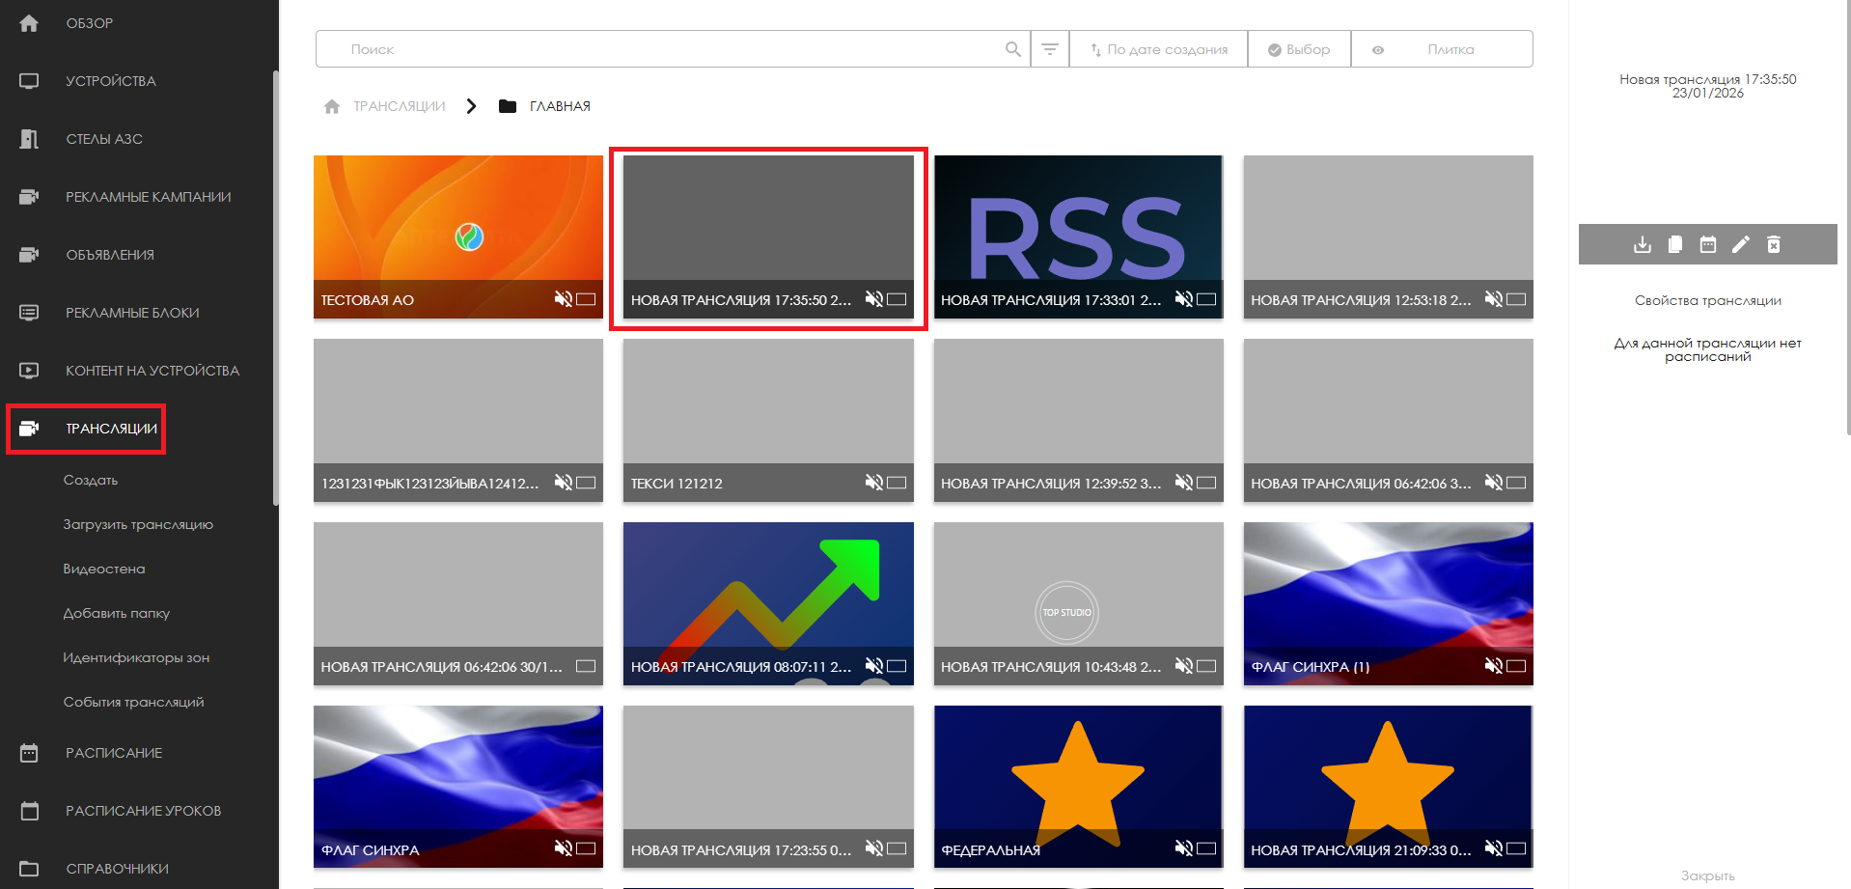Click the copy broadcast icon
Image resolution: width=1851 pixels, height=889 pixels.
click(1674, 244)
